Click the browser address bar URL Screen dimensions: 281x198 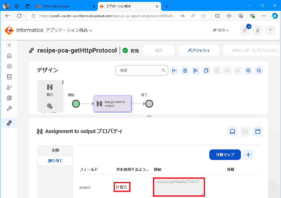click(107, 16)
